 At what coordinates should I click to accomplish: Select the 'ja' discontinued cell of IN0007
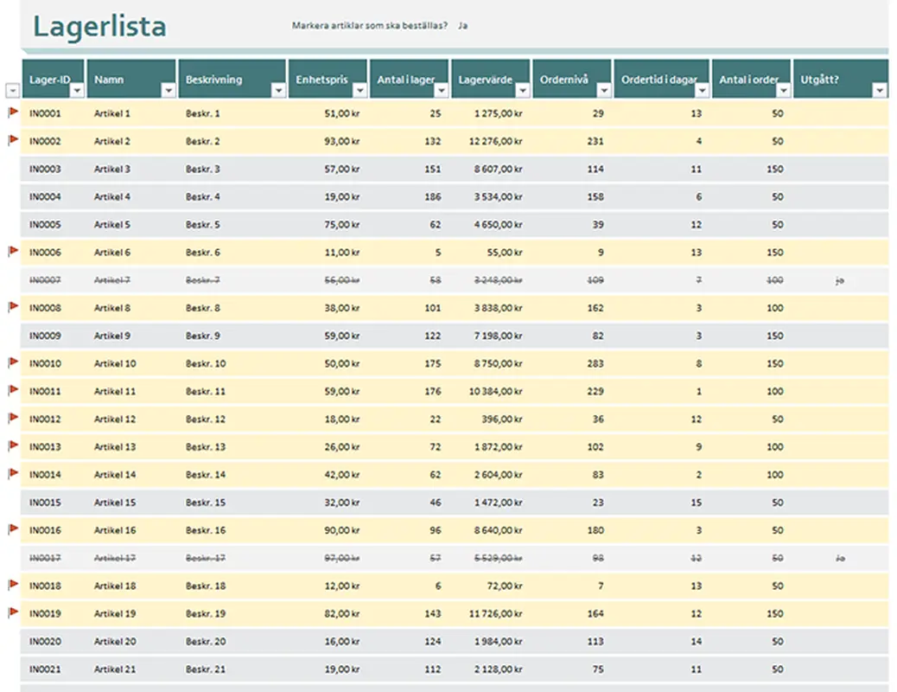pyautogui.click(x=839, y=280)
